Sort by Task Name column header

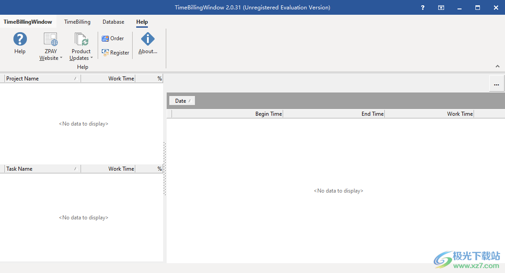click(x=43, y=169)
